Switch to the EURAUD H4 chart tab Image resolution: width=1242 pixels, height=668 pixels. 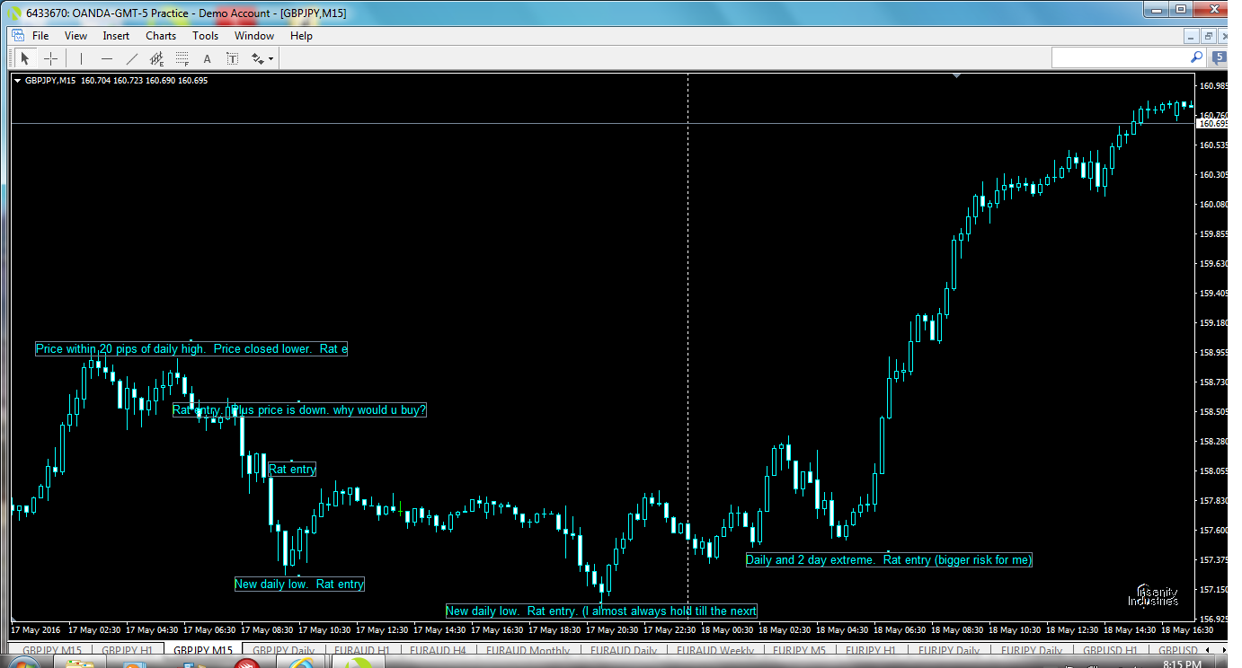438,650
